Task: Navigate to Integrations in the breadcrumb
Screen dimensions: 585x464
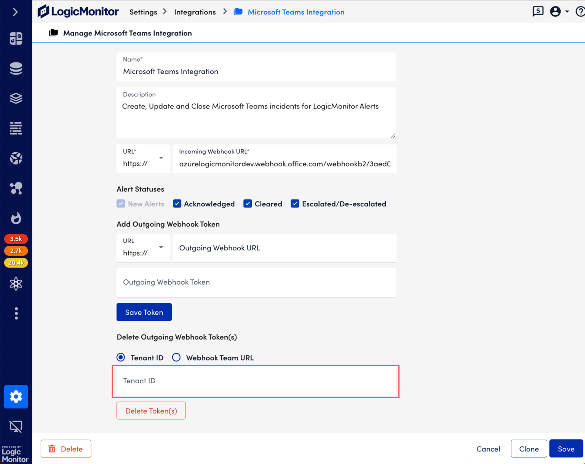Action: coord(195,12)
